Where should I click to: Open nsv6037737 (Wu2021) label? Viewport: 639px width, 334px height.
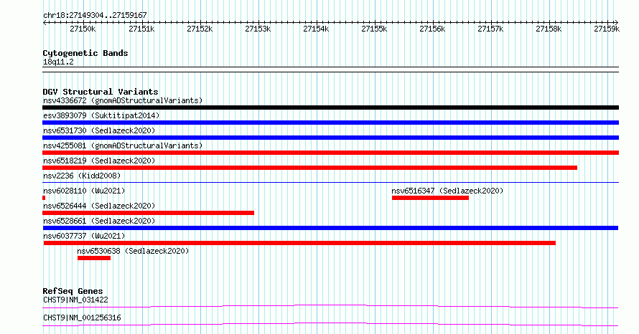click(84, 236)
